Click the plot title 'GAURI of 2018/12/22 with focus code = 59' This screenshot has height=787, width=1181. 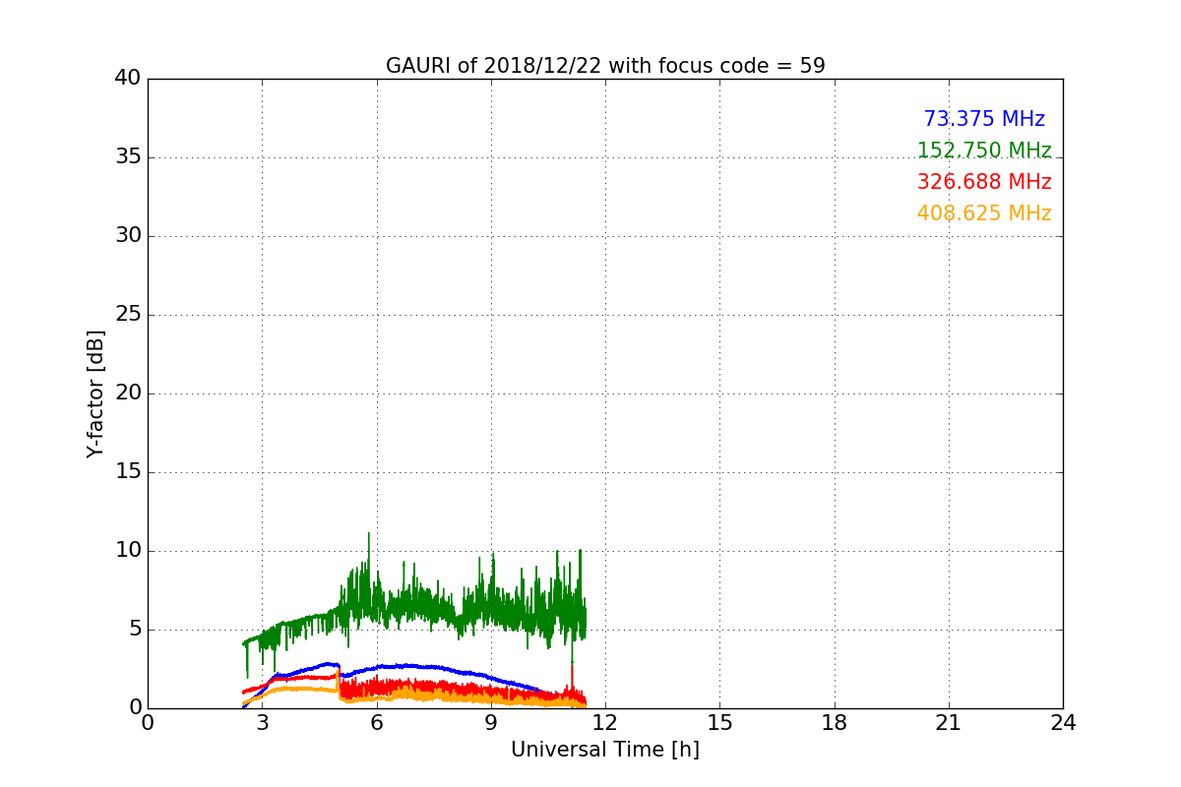pyautogui.click(x=605, y=66)
